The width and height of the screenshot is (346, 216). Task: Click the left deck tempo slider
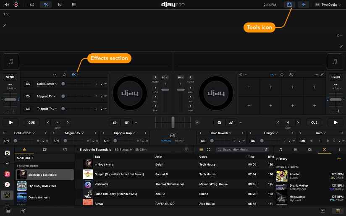click(x=10, y=100)
